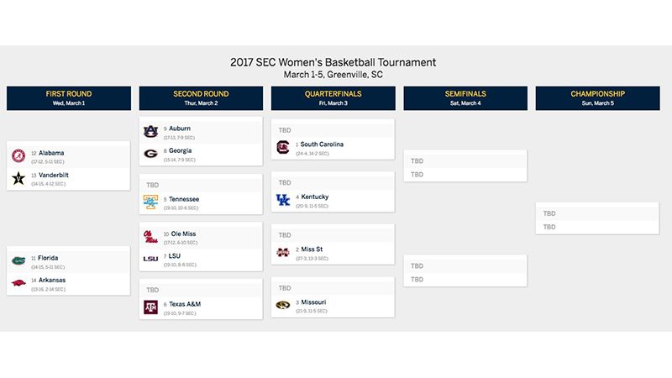This screenshot has height=378, width=672.
Task: Select the Florida Gators logo
Action: (x=18, y=260)
